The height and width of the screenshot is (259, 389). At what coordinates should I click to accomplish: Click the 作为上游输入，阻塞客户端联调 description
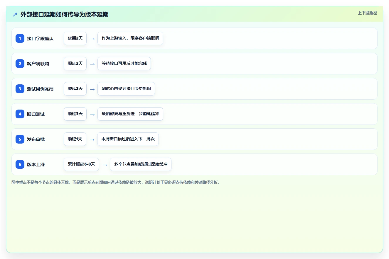click(130, 38)
